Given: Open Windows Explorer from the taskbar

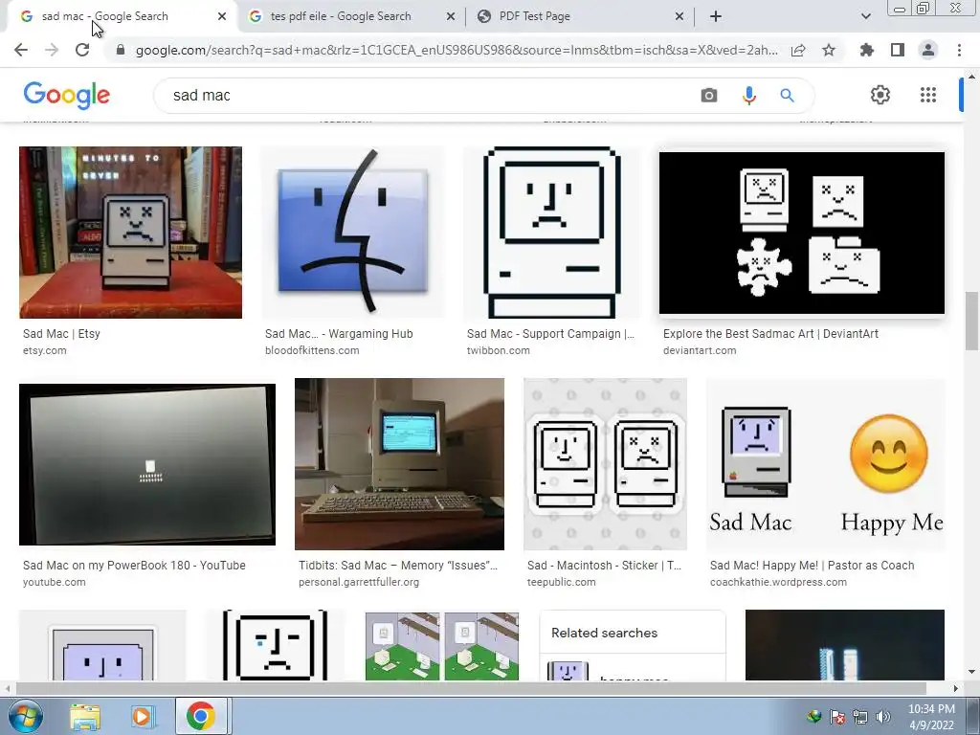Looking at the screenshot, I should tap(85, 716).
